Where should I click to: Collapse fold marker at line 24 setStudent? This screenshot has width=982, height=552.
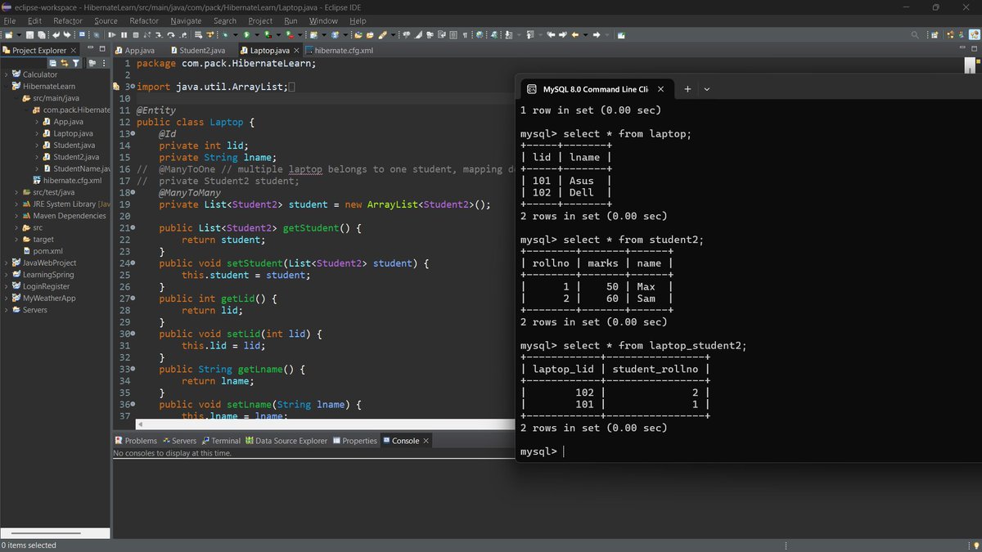point(132,263)
